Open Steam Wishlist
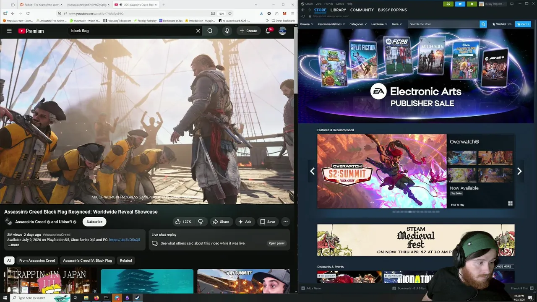Image resolution: width=537 pixels, height=302 pixels. (x=502, y=24)
